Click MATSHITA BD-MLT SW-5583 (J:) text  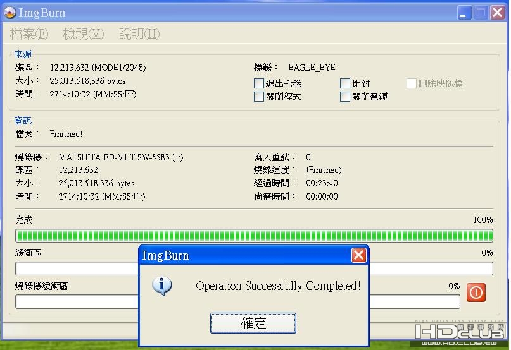point(121,157)
